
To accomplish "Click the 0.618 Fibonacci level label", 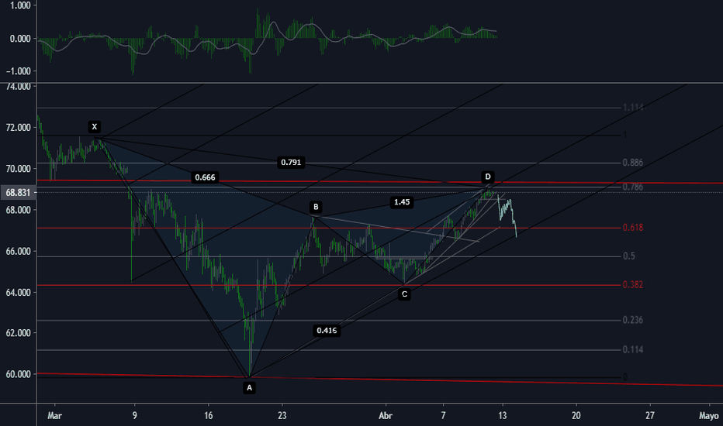I will point(633,228).
